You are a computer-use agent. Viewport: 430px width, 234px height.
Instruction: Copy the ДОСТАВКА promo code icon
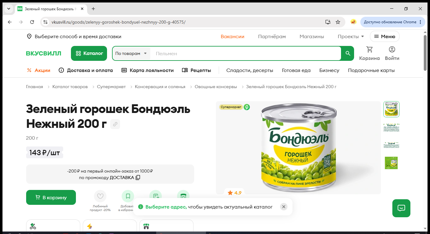point(138,178)
